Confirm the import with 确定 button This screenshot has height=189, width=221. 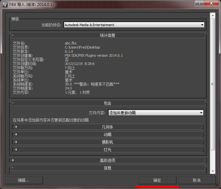[x=157, y=180]
